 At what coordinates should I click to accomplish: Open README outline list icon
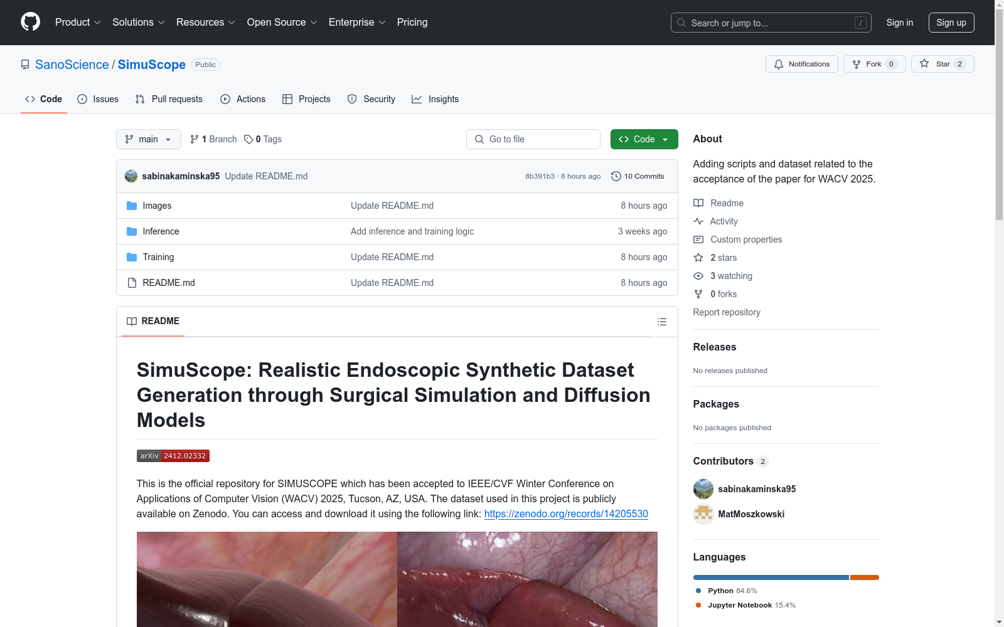[661, 322]
